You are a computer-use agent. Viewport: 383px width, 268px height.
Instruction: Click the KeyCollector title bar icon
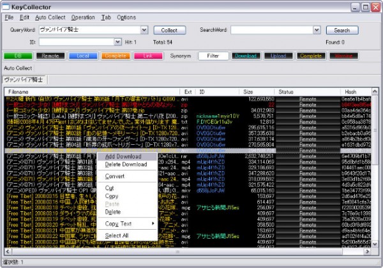coord(6,7)
